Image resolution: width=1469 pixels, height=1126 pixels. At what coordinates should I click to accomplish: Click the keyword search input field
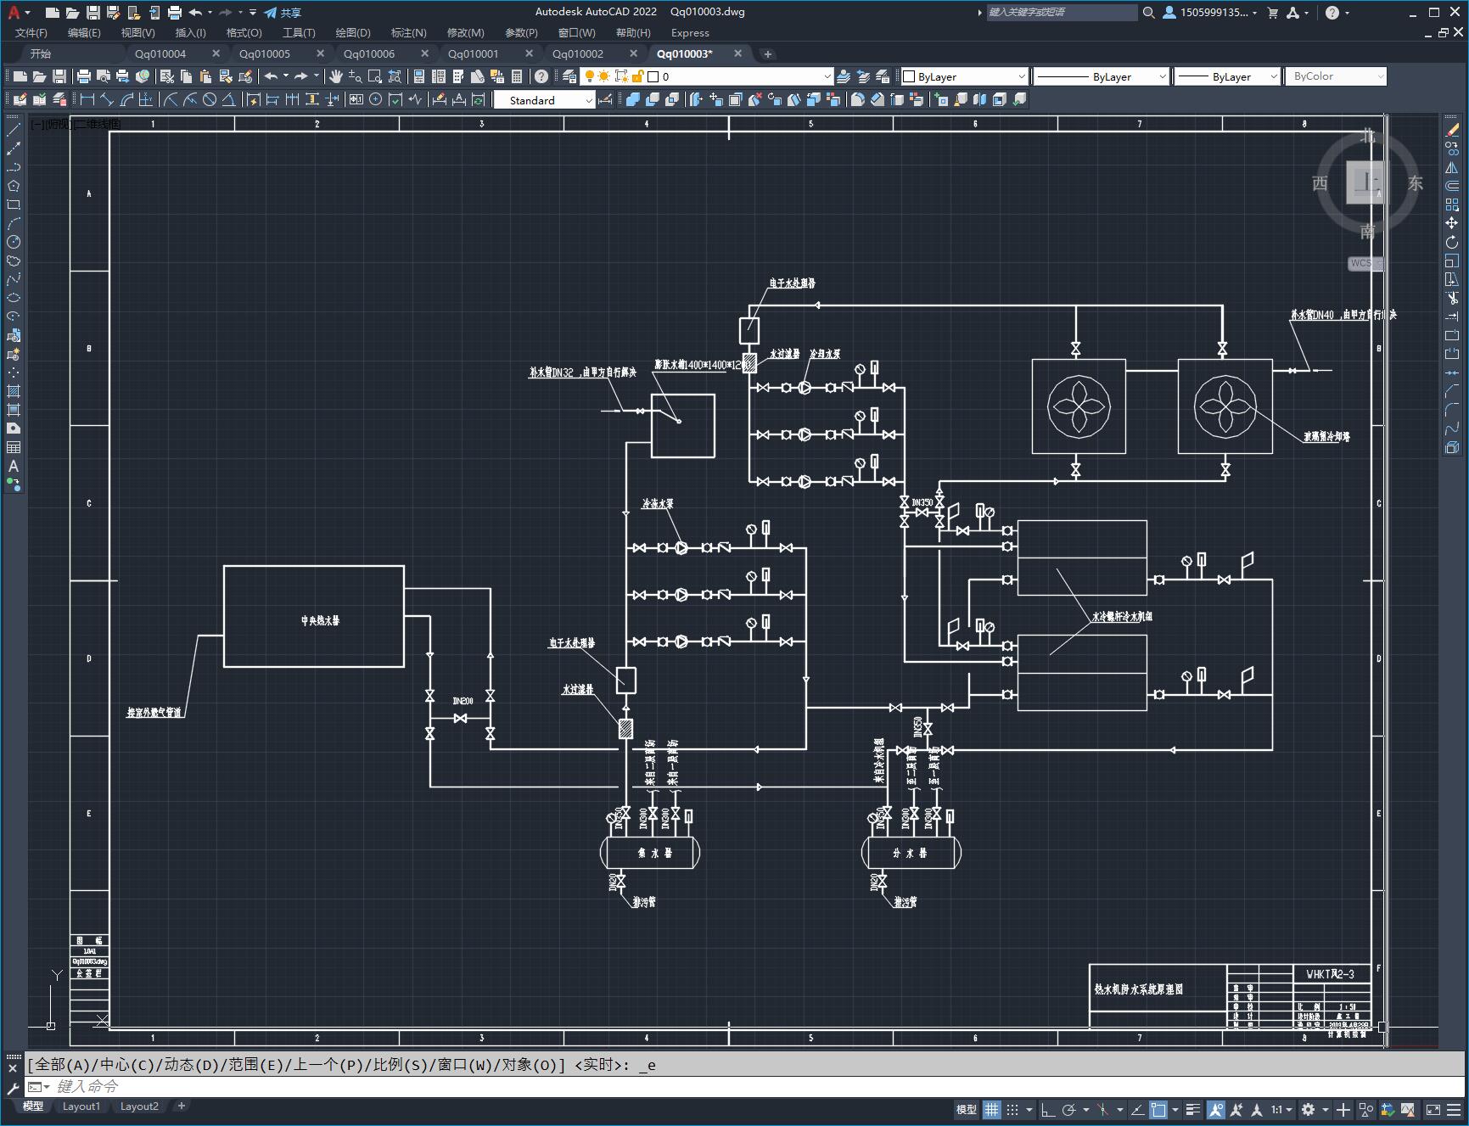coord(1061,13)
